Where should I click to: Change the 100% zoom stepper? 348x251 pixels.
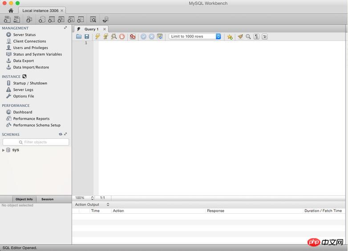tap(92, 198)
